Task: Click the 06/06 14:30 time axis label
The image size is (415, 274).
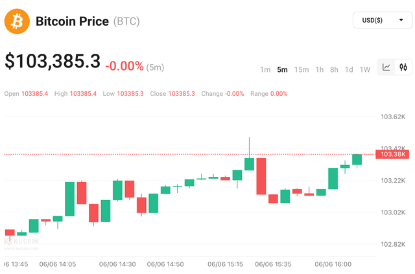Action: 117,264
